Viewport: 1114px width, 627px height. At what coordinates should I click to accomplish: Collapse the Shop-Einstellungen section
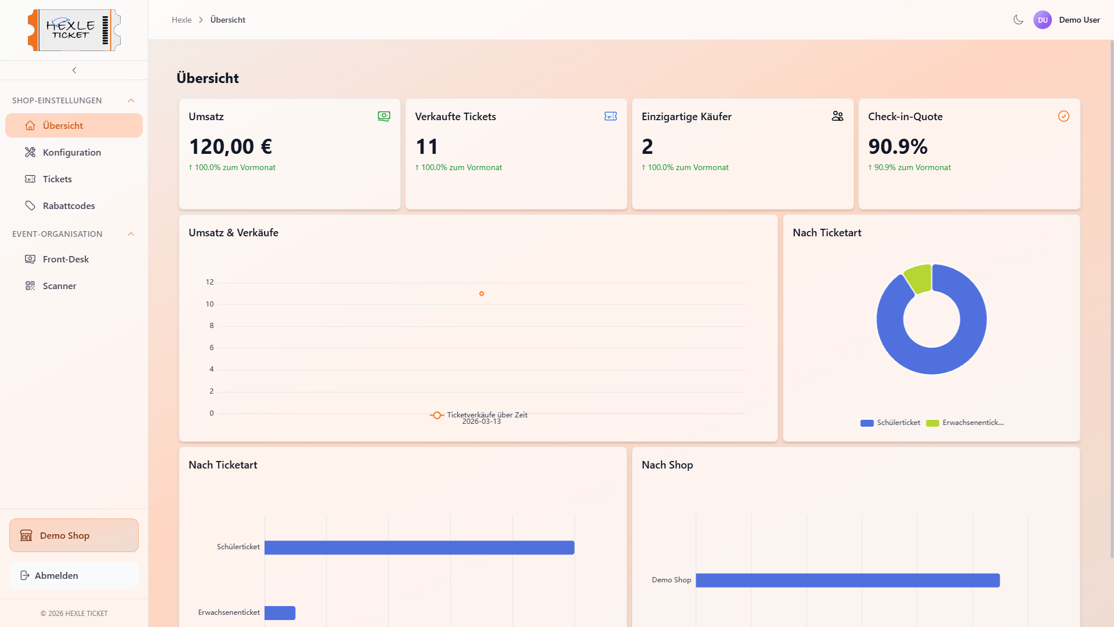(131, 100)
